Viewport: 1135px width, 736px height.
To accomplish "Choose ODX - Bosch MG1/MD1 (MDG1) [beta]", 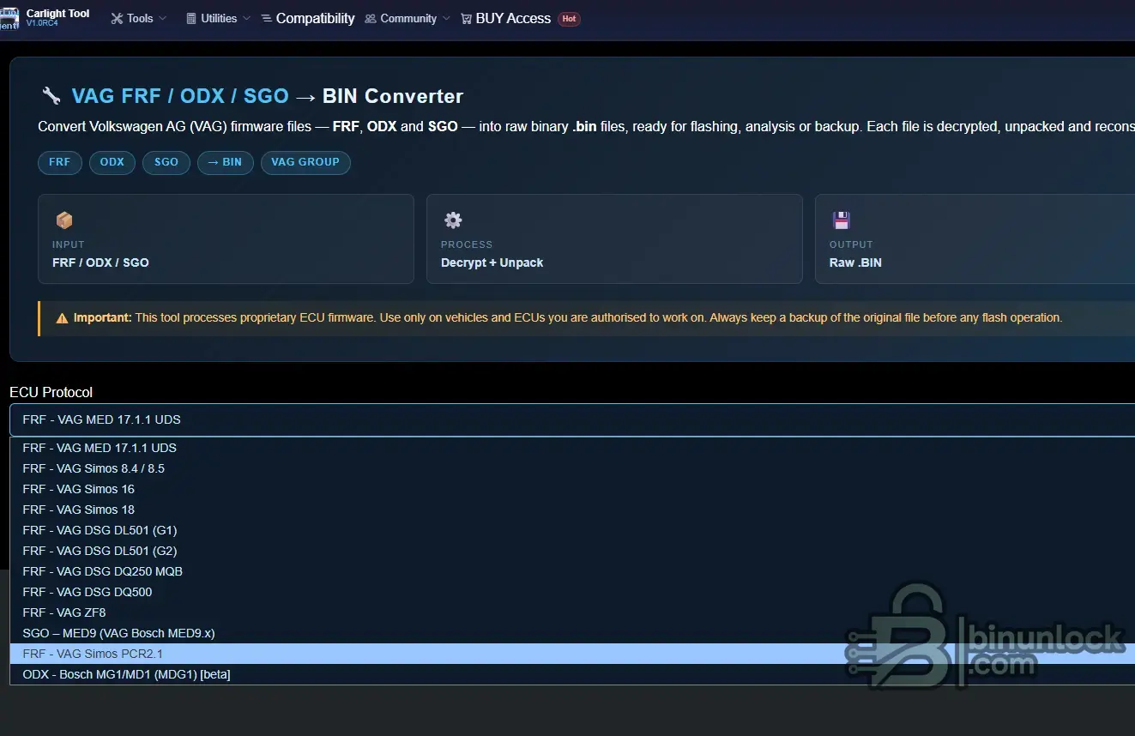I will [572, 674].
